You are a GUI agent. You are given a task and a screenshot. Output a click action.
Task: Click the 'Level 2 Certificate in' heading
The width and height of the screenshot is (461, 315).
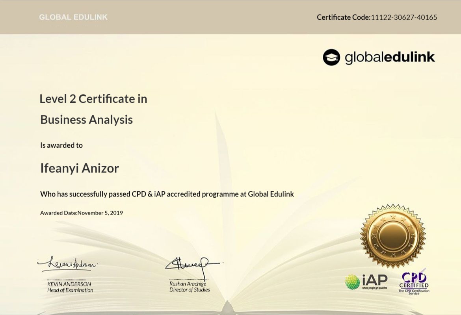tap(93, 99)
